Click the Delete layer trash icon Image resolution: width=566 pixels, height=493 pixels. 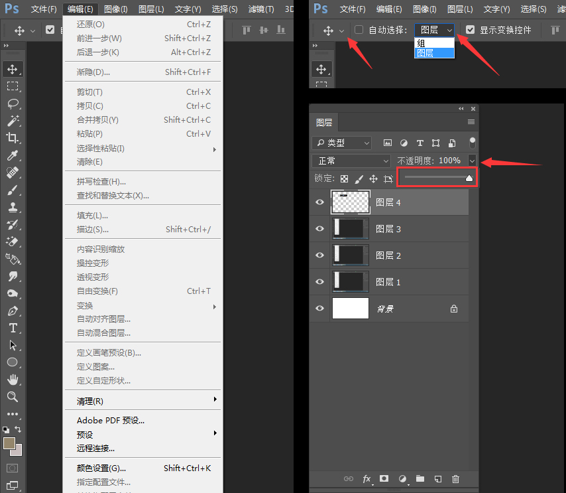(x=456, y=478)
